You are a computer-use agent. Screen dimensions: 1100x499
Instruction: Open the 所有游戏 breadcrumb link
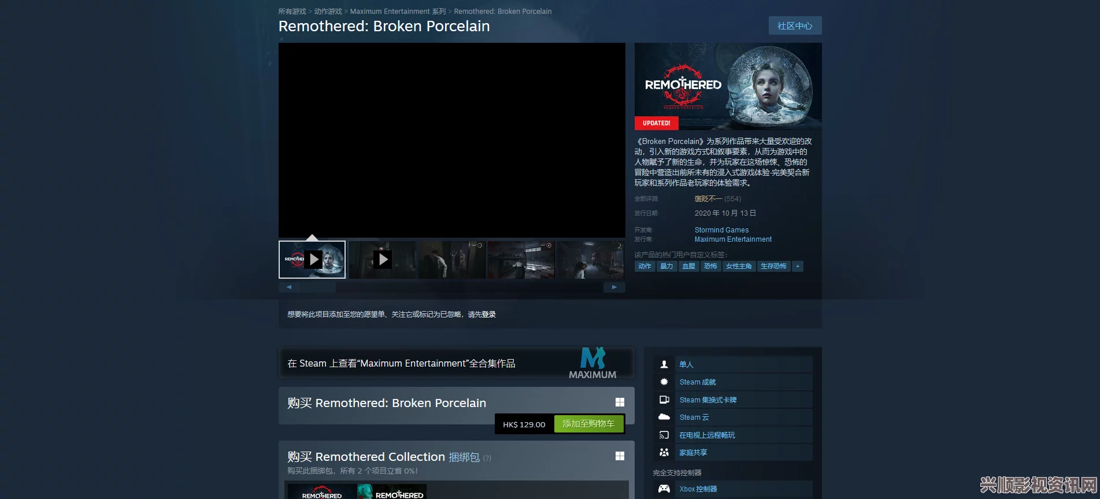(292, 12)
